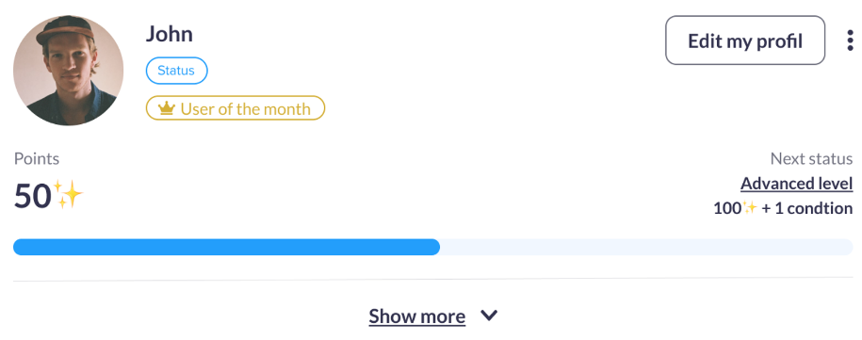Click the blue Status badge
This screenshot has height=340, width=862.
176,71
